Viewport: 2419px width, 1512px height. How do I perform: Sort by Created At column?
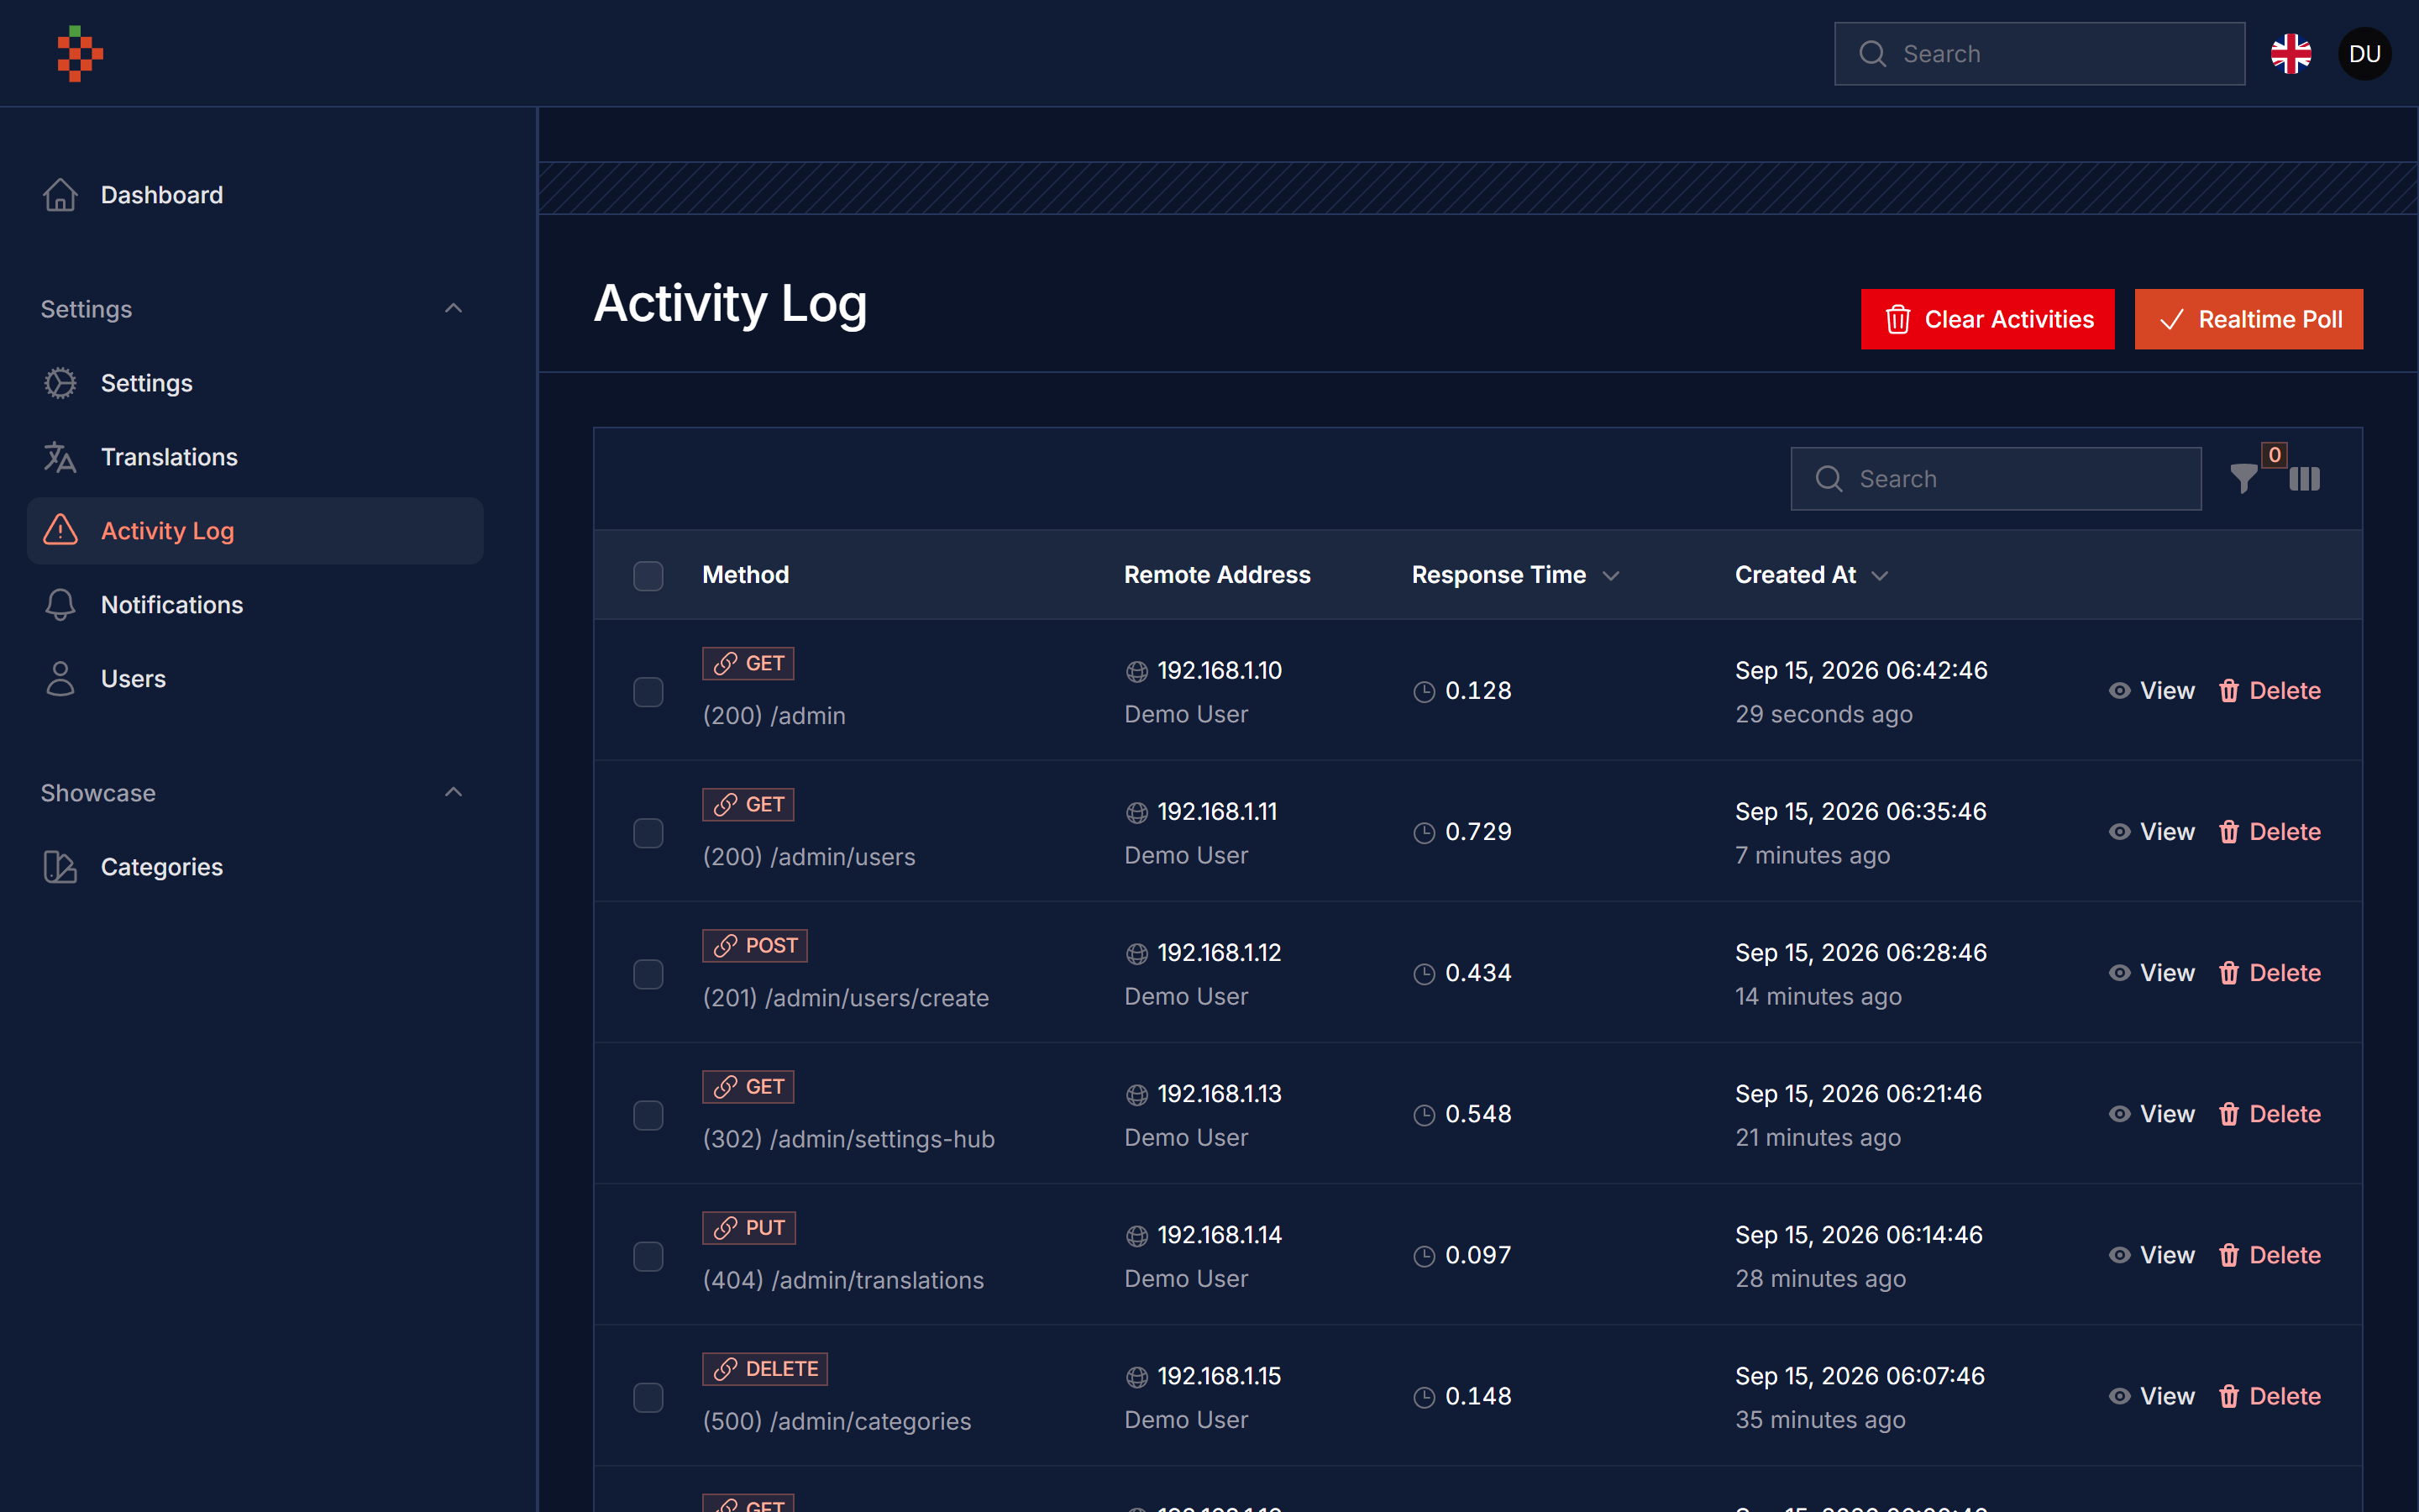[1811, 575]
